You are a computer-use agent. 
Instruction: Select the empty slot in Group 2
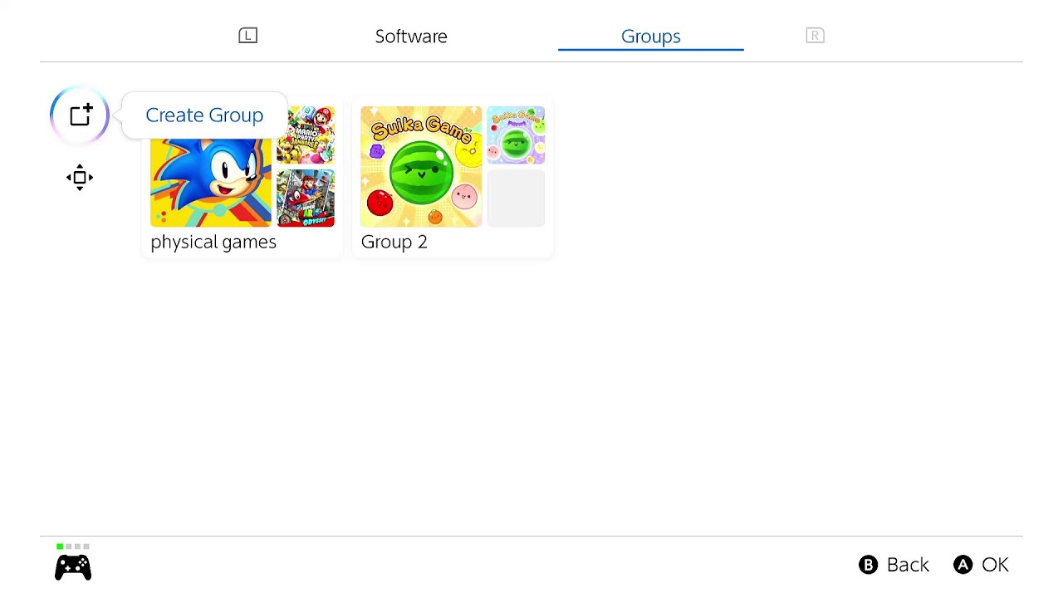pyautogui.click(x=516, y=199)
